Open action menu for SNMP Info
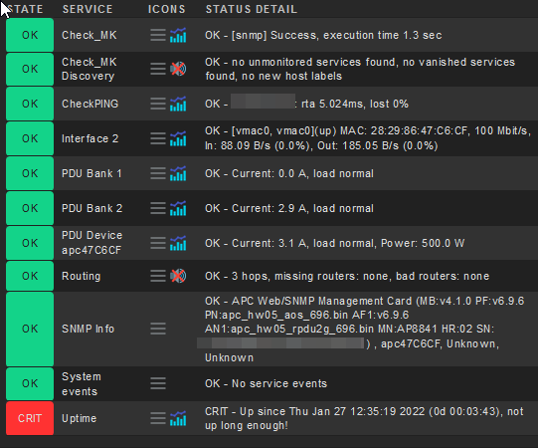The image size is (538, 448). click(158, 329)
